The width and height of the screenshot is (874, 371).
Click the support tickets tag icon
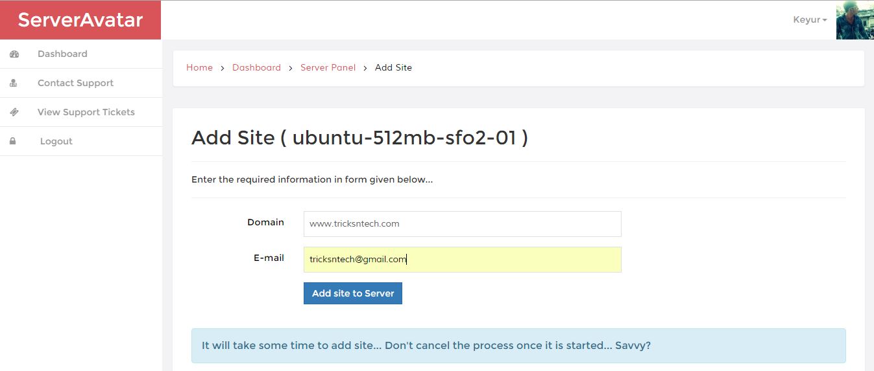tap(14, 112)
